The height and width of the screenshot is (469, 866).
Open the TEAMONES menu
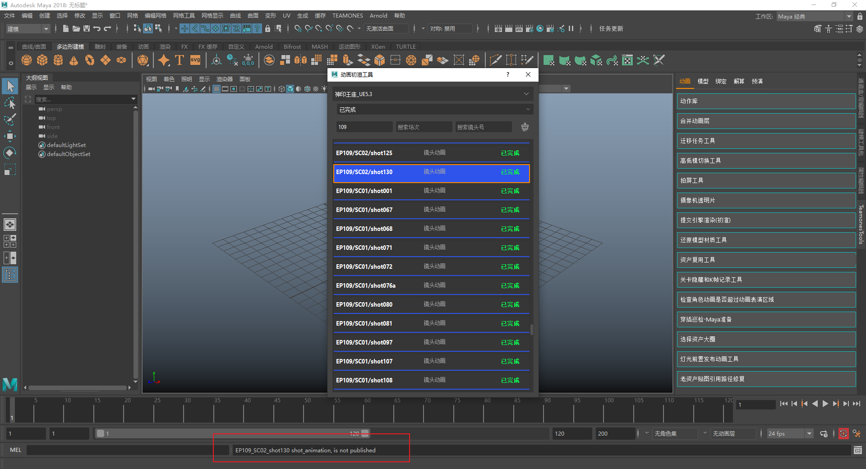(347, 16)
